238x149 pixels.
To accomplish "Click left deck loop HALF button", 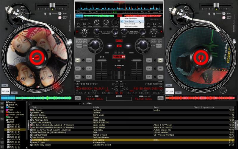I will (79, 24).
